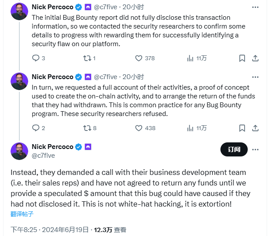Retweet the first tweet with 1 repost
This screenshot has height=236, width=275.
(87, 58)
